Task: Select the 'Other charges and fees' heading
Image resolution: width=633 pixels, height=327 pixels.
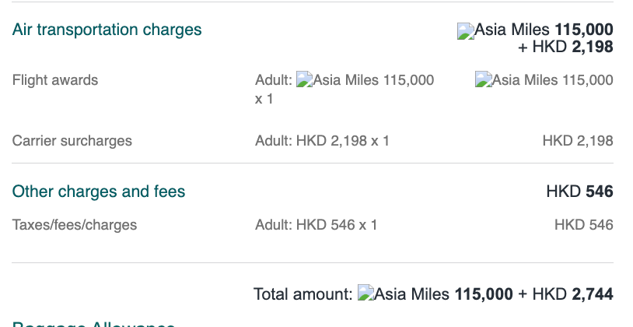Action: [x=99, y=192]
